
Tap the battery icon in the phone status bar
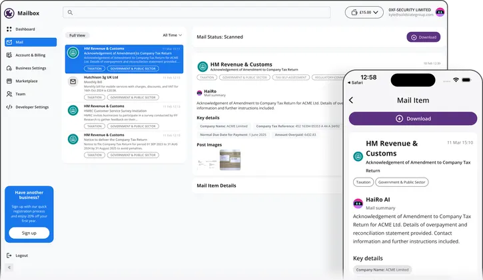pyautogui.click(x=466, y=80)
